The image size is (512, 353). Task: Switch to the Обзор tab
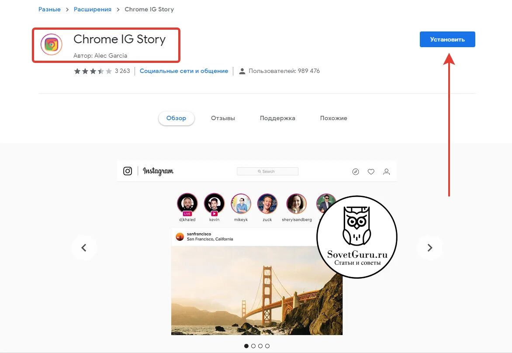176,118
